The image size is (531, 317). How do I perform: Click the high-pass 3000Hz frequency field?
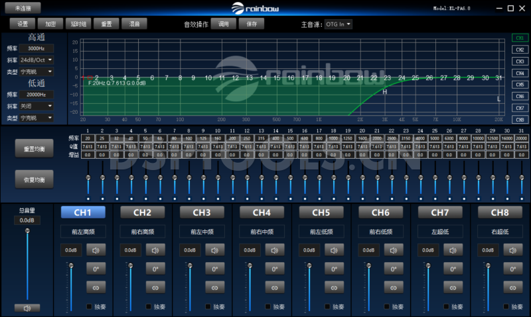36,49
